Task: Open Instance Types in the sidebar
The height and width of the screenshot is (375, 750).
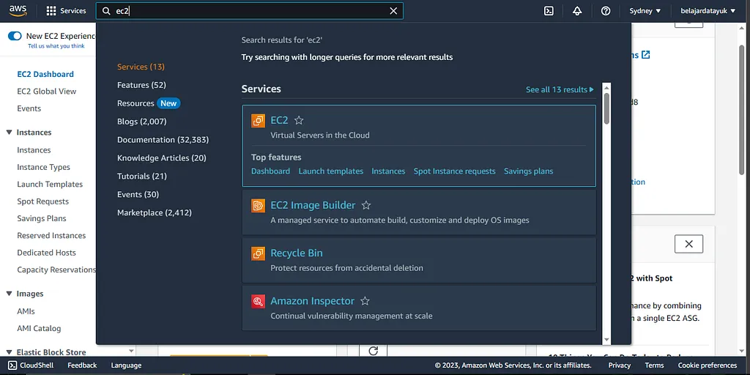Action: point(43,168)
